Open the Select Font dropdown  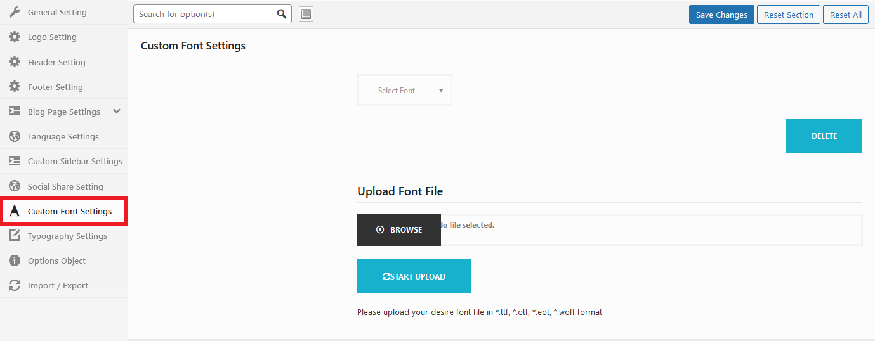coord(405,91)
